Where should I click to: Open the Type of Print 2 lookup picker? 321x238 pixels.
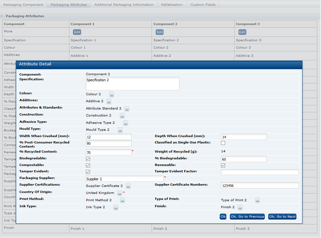click(x=258, y=200)
